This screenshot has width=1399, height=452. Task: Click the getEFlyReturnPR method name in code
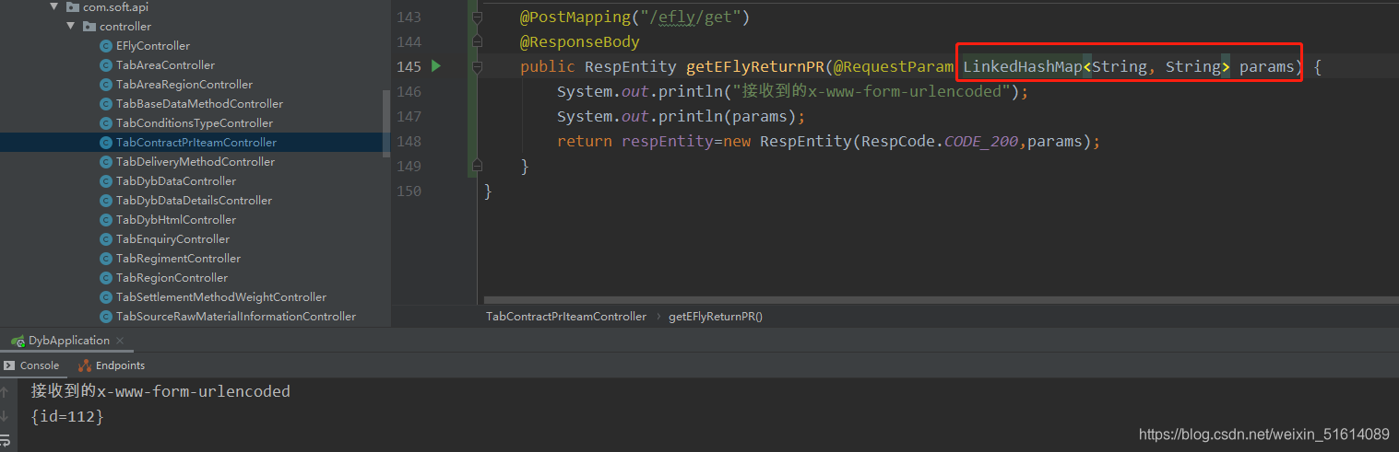(x=755, y=66)
